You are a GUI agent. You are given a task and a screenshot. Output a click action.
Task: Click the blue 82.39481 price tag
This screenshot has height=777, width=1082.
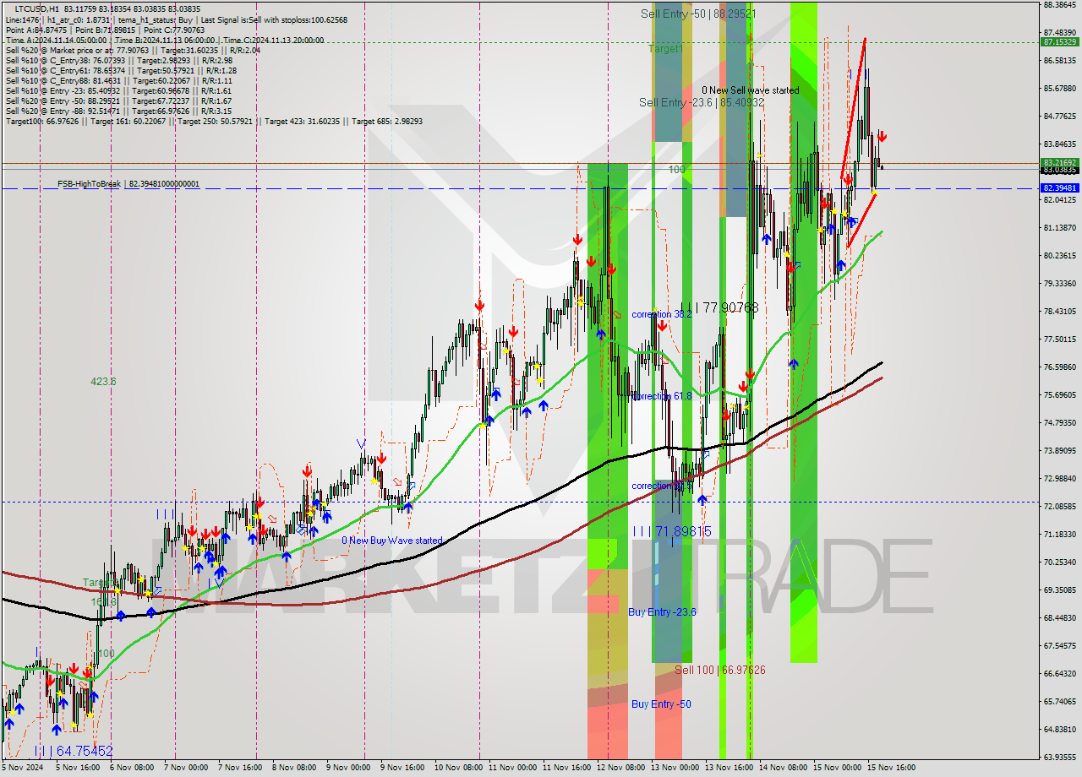click(1059, 187)
